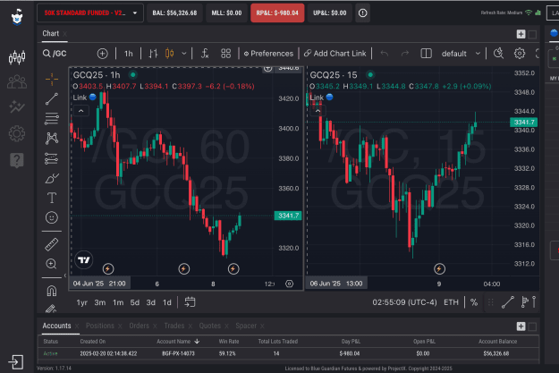Screen dimensions: 559x373
Task: Switch to the Spacer tab
Action: 246,326
